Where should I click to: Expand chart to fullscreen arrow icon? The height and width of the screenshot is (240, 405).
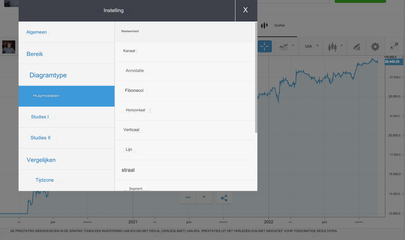[394, 46]
